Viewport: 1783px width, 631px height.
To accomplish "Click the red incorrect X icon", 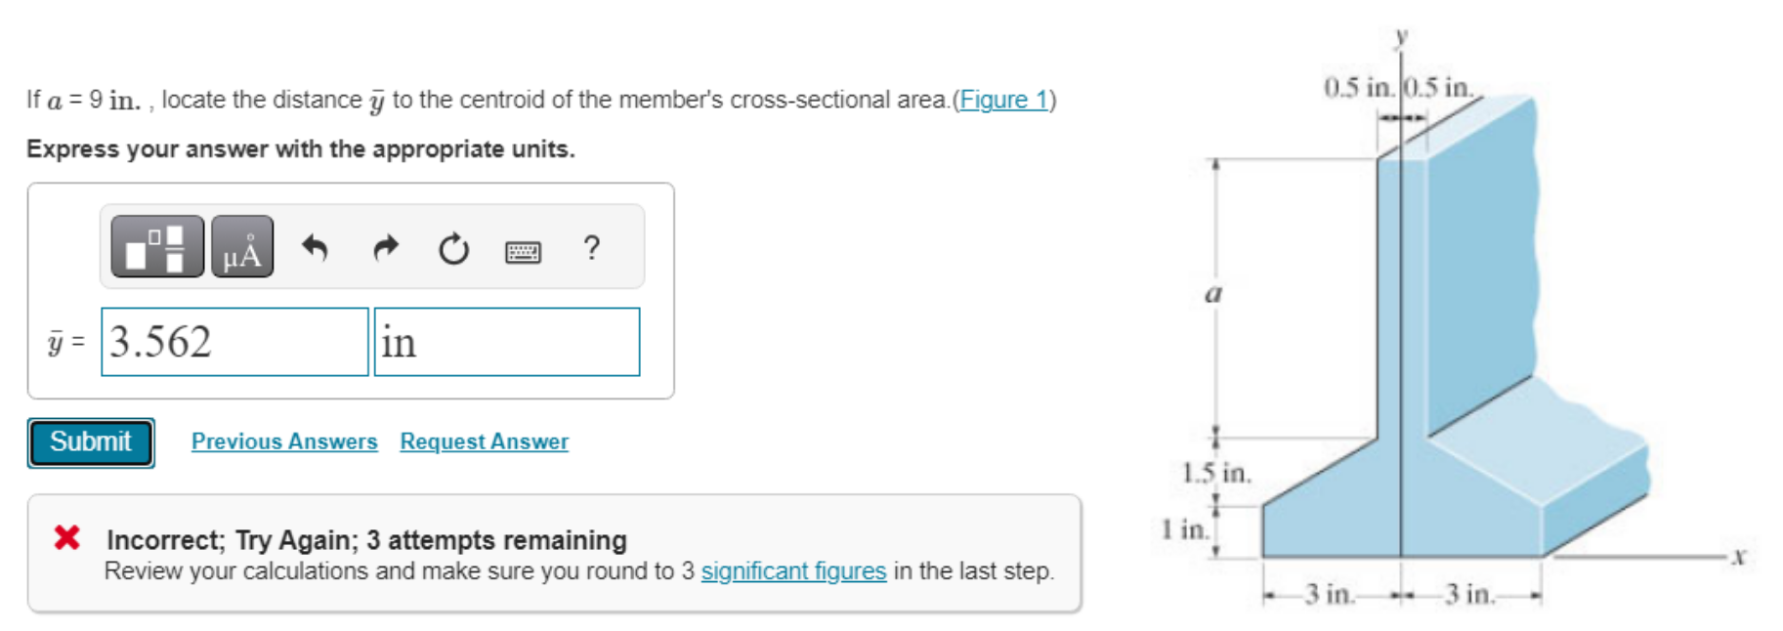I will (66, 535).
